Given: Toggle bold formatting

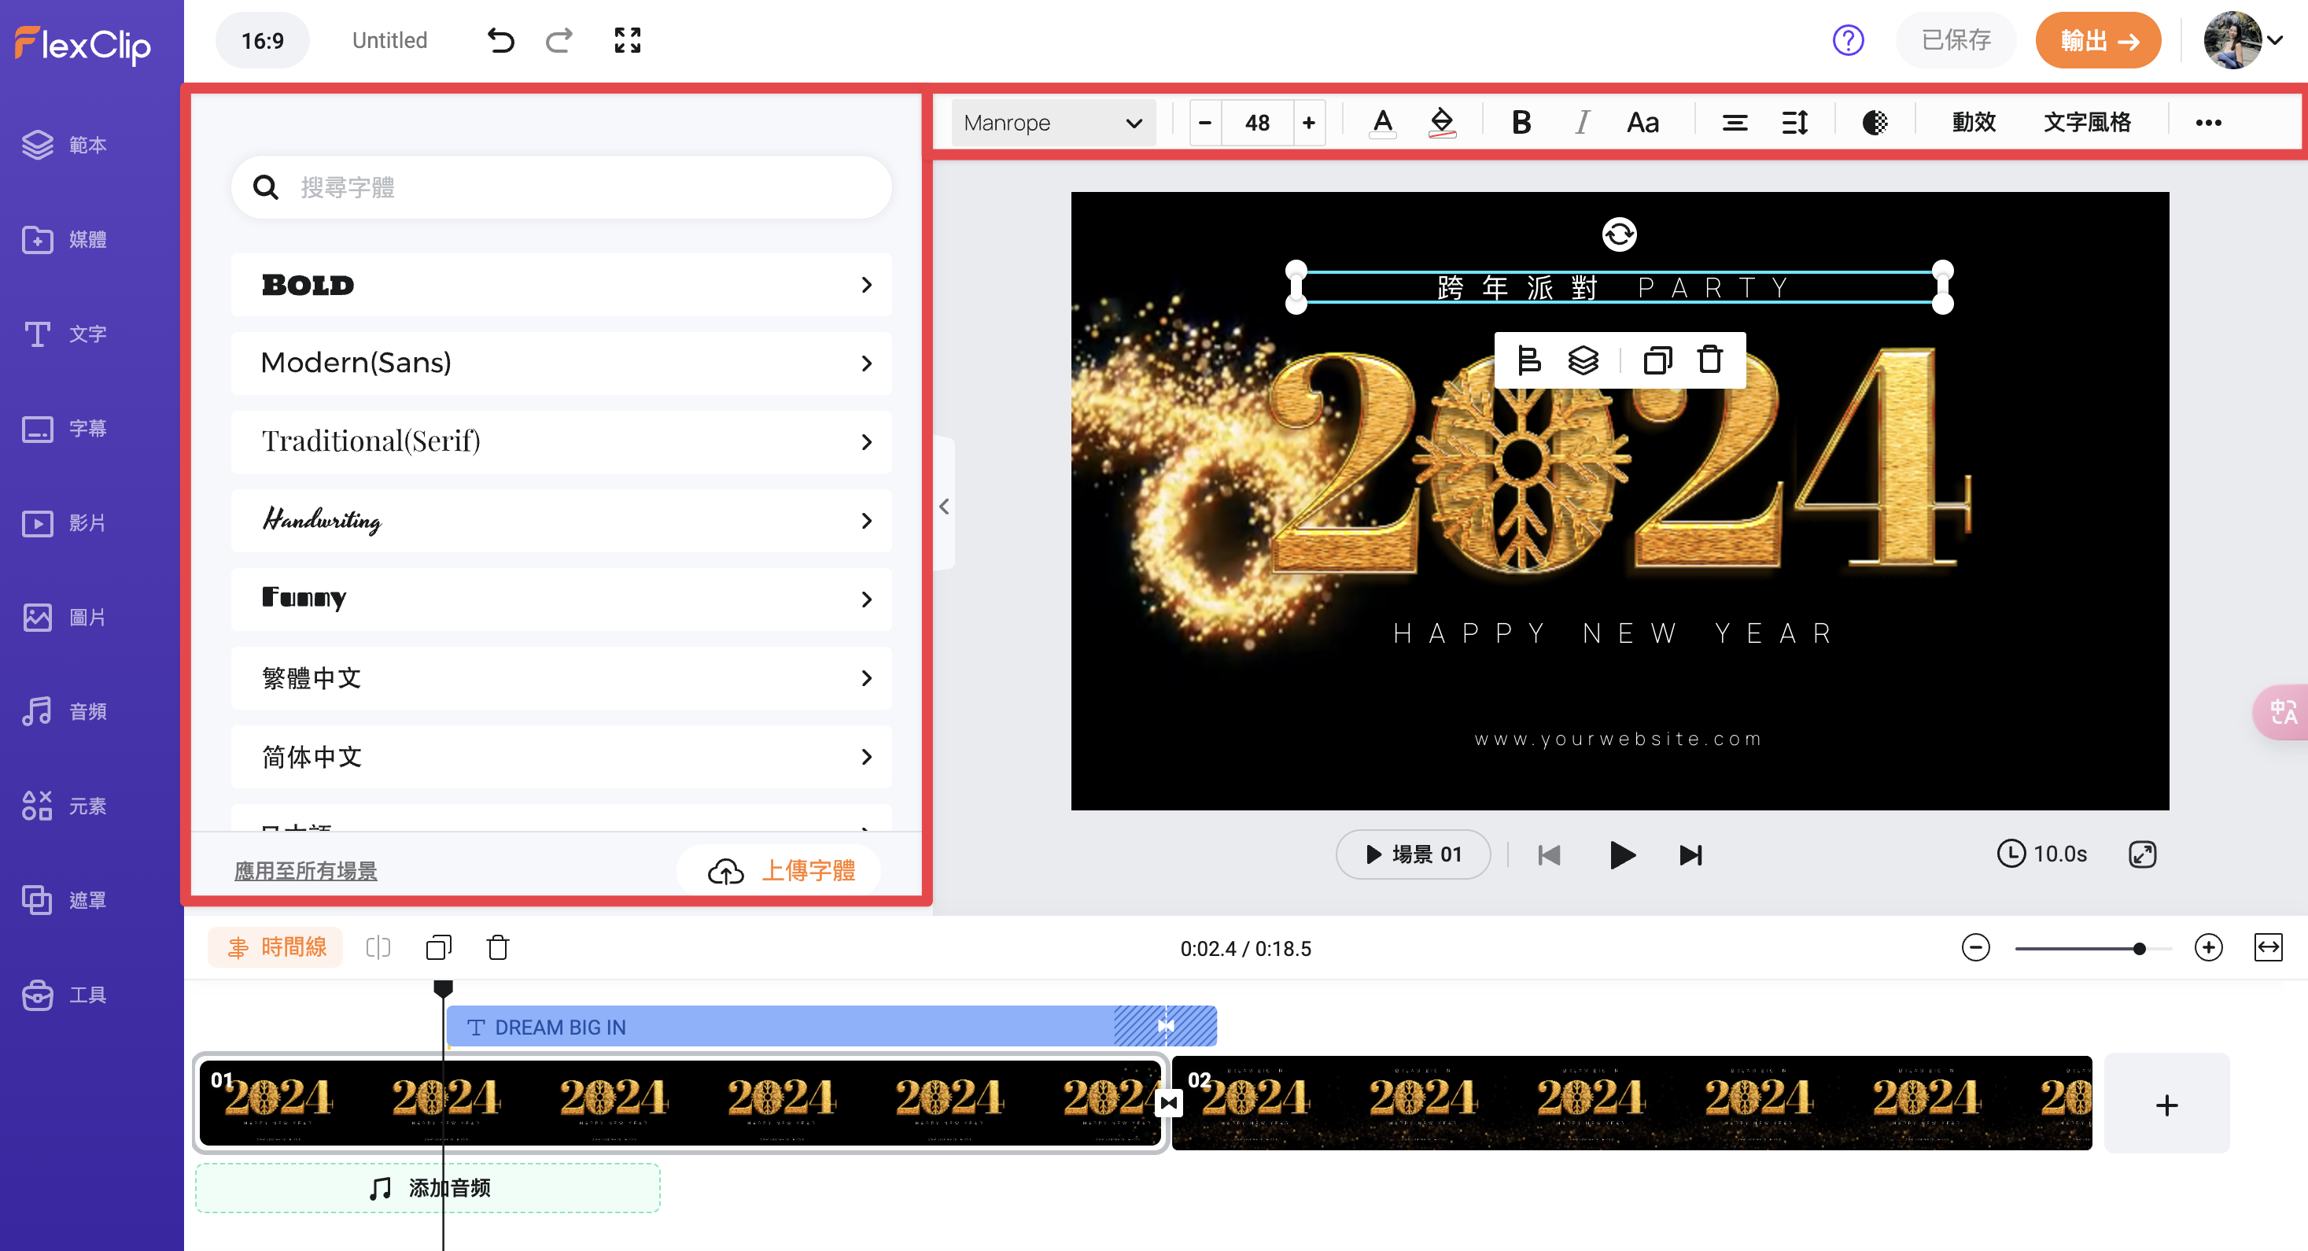Looking at the screenshot, I should pos(1521,122).
